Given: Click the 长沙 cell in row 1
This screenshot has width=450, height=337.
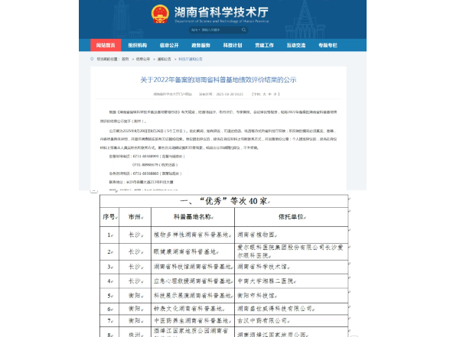Looking at the screenshot, I should point(135,235).
